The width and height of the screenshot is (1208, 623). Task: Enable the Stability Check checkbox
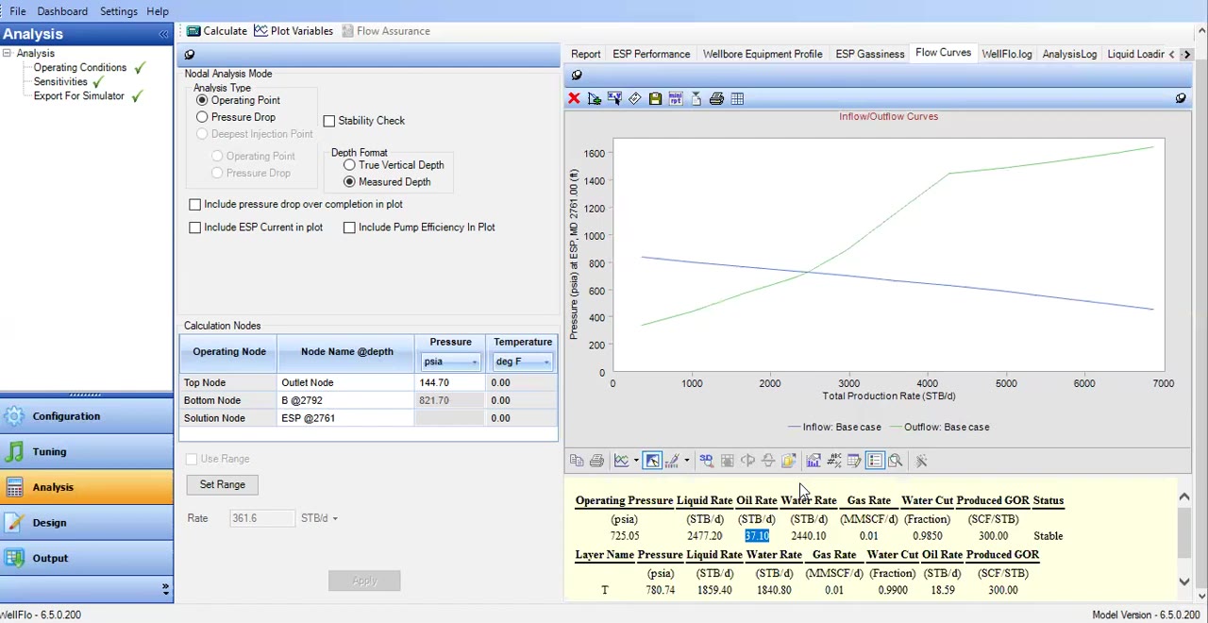click(328, 120)
